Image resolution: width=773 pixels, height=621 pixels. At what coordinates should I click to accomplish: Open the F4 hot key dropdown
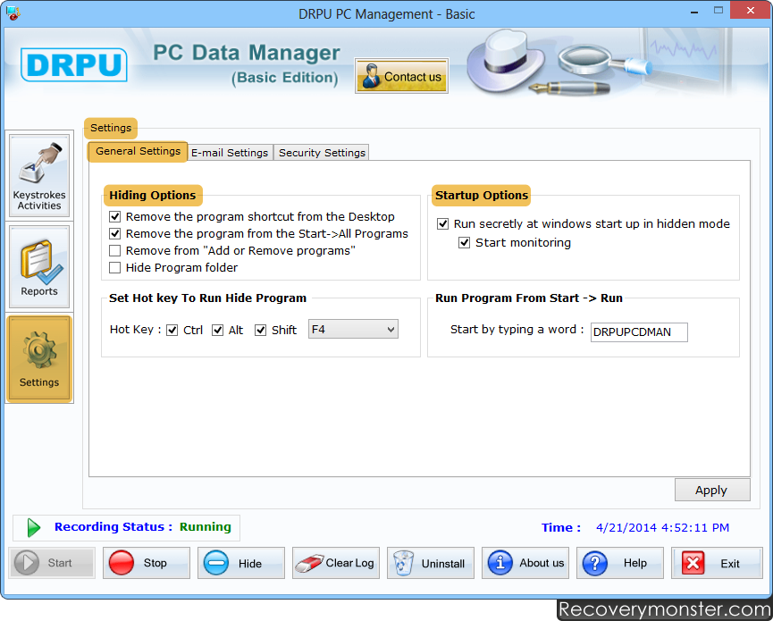(353, 329)
